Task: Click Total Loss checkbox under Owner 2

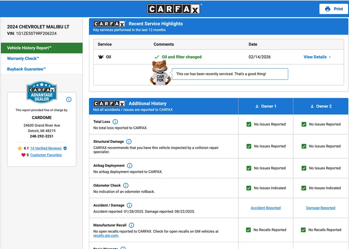Action: coord(304,124)
